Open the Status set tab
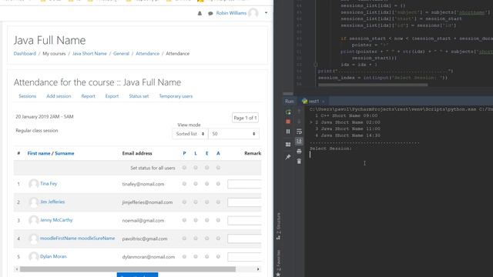 [139, 96]
